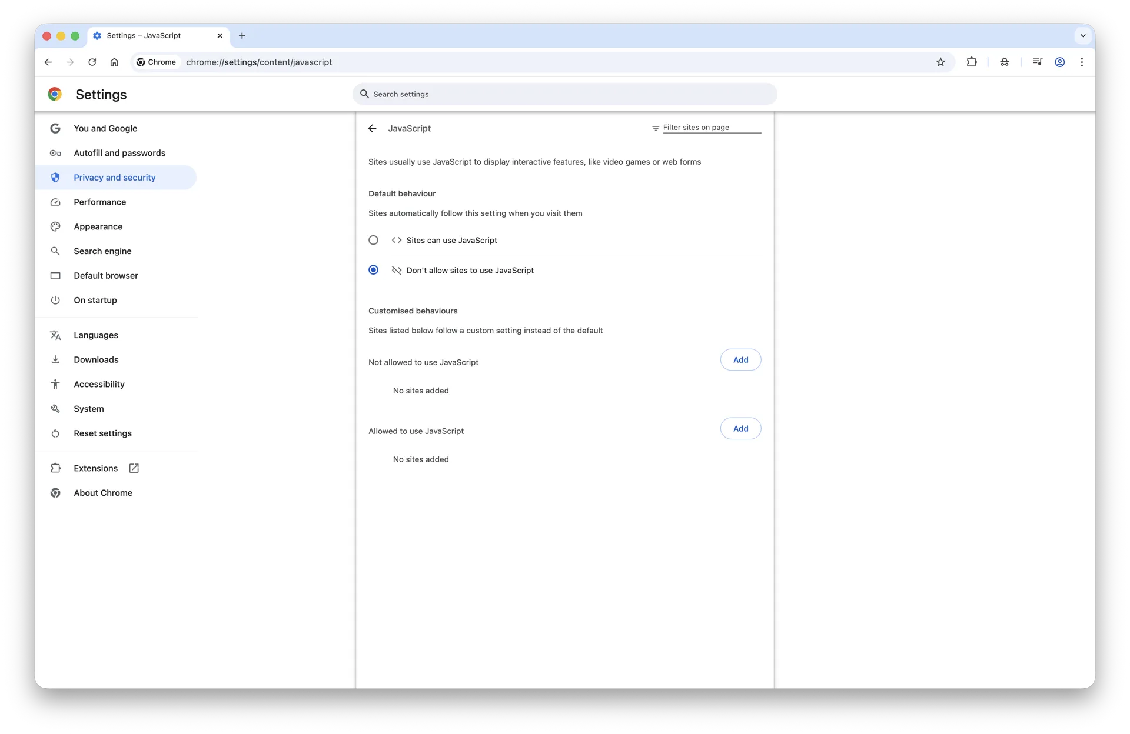This screenshot has width=1130, height=734.
Task: Click the magnifier icon beside Search engine
Action: click(x=55, y=251)
